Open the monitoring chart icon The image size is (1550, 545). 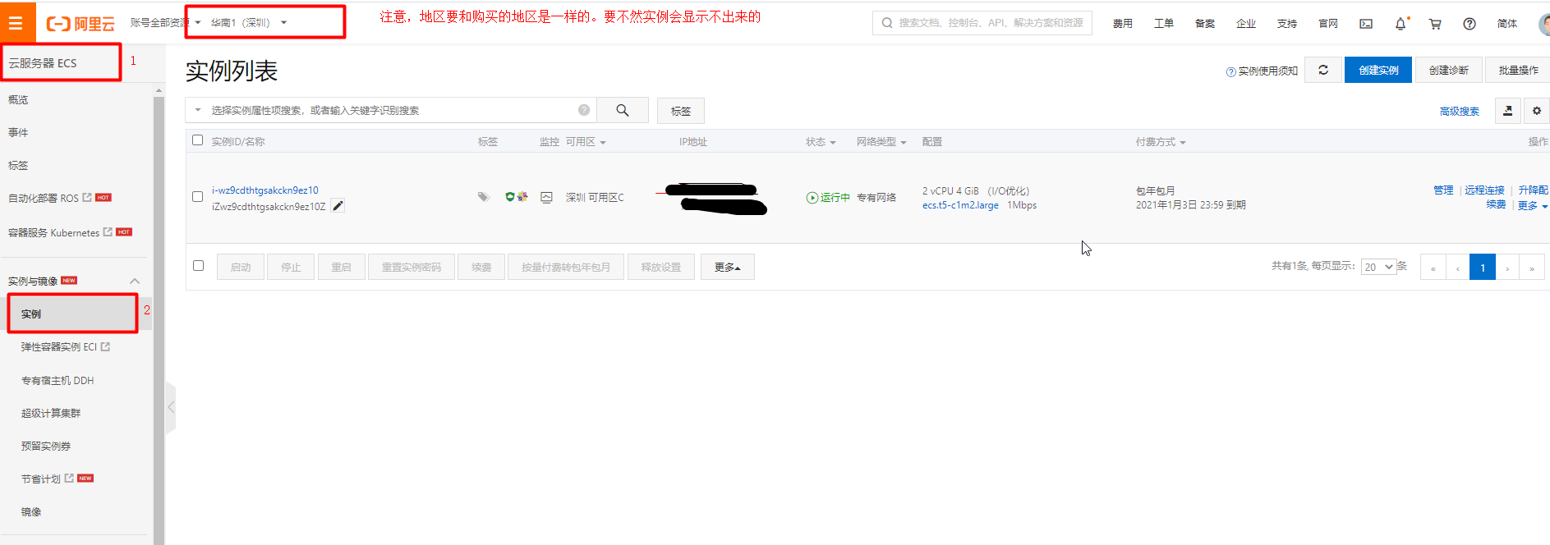pos(546,197)
